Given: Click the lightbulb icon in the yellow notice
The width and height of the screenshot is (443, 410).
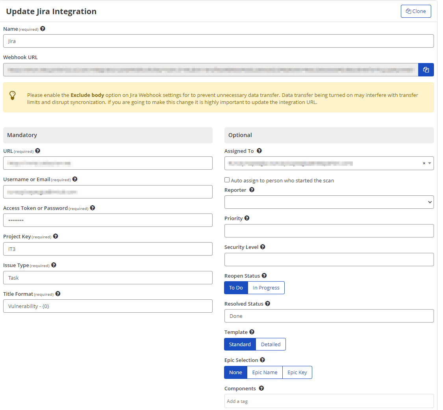Looking at the screenshot, I should [13, 95].
